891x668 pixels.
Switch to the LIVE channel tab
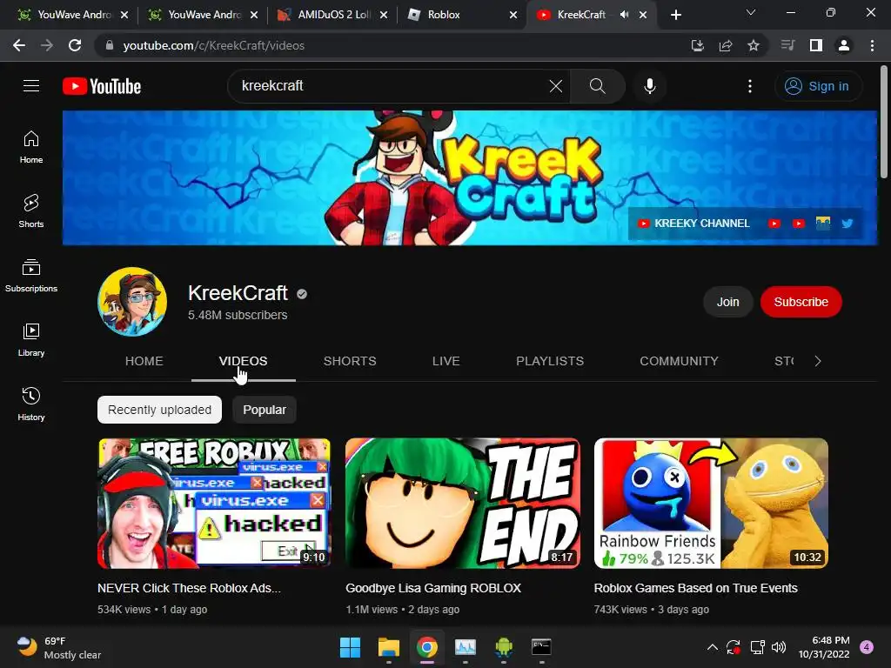coord(446,361)
